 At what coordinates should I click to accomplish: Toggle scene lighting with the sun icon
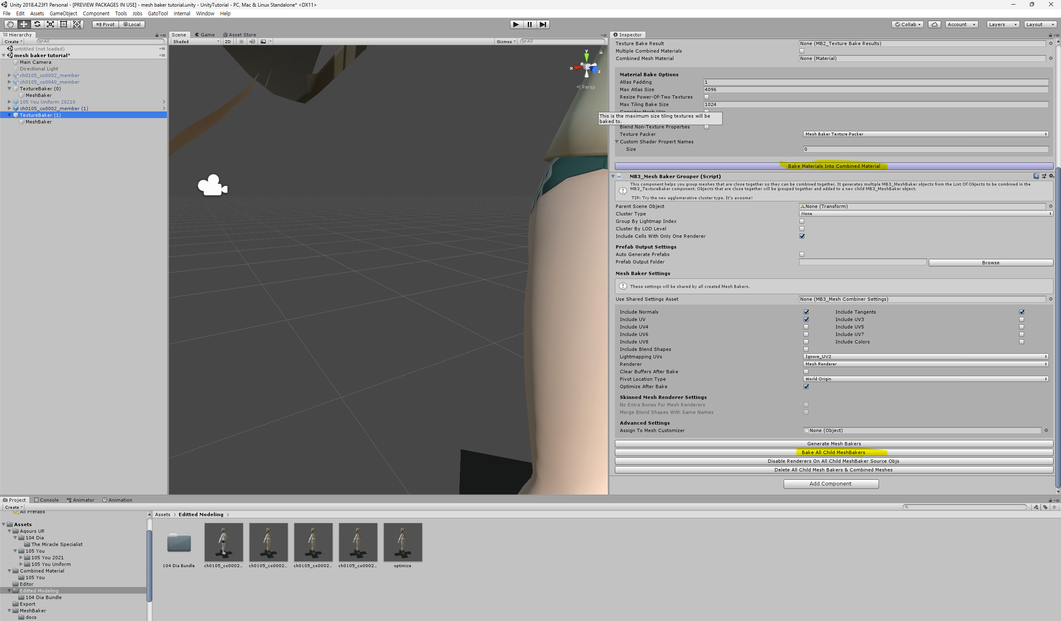[241, 41]
